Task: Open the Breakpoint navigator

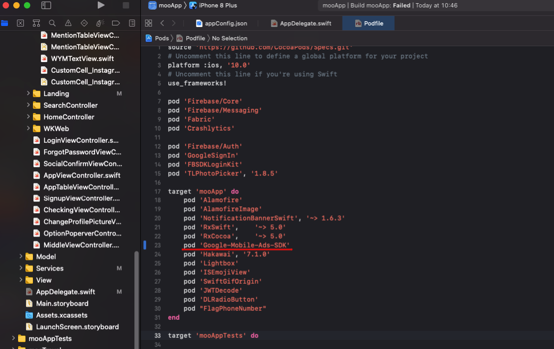Action: 116,23
